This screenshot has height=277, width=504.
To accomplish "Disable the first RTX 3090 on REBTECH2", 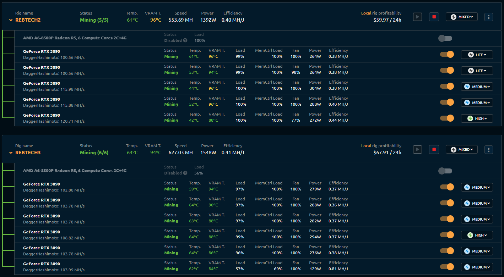I will (446, 54).
